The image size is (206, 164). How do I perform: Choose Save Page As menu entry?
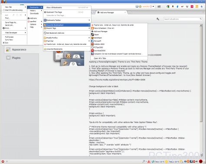[11, 22]
